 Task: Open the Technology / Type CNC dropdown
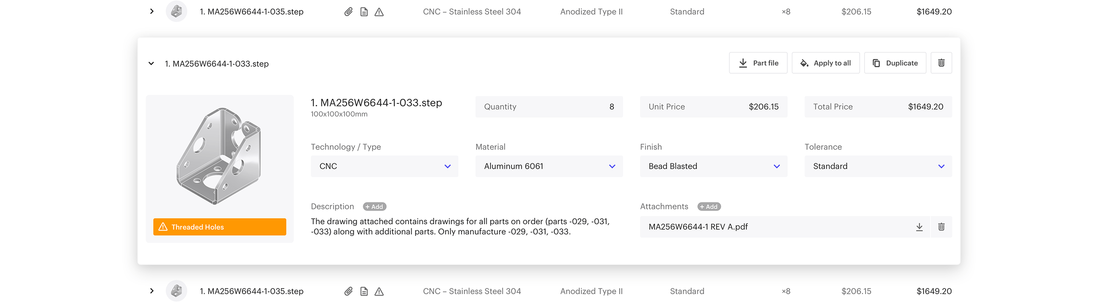point(384,167)
